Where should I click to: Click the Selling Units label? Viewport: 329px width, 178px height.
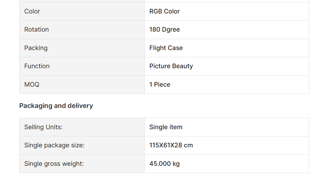pyautogui.click(x=43, y=127)
